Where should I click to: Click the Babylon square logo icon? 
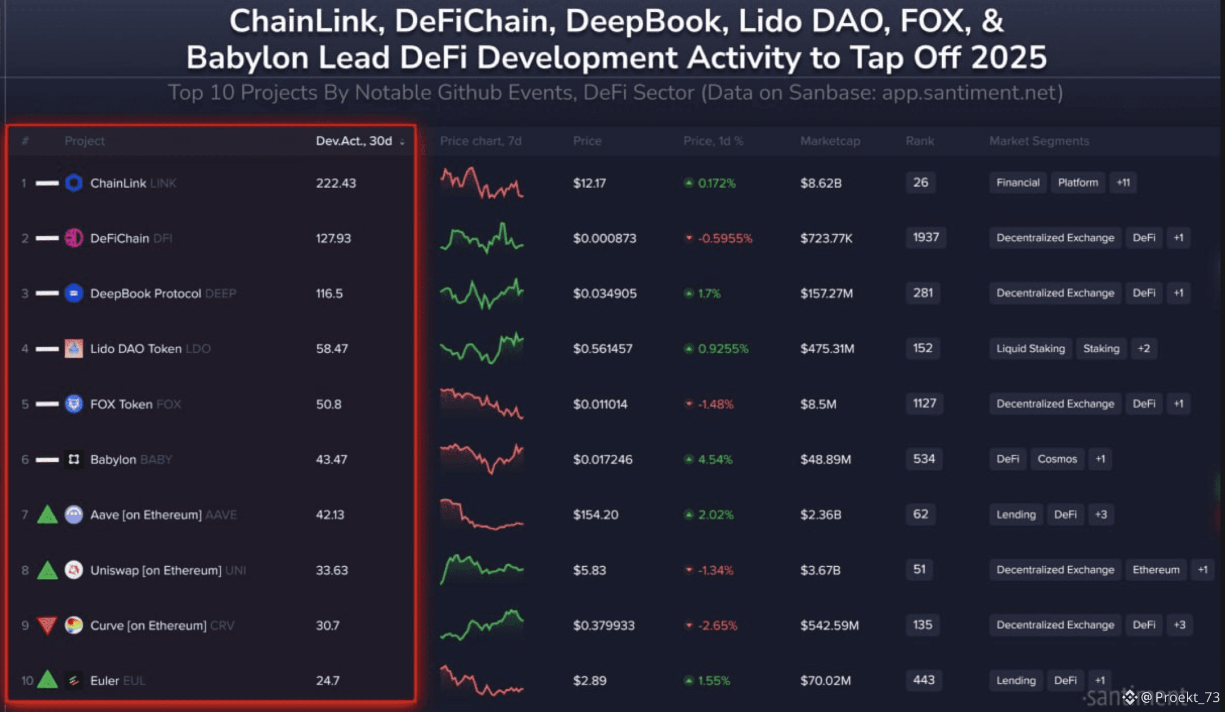[74, 459]
